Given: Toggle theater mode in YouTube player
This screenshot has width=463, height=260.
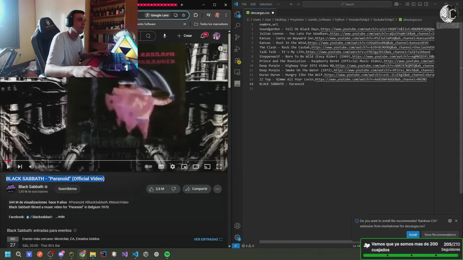Looking at the screenshot, I should click(x=196, y=166).
